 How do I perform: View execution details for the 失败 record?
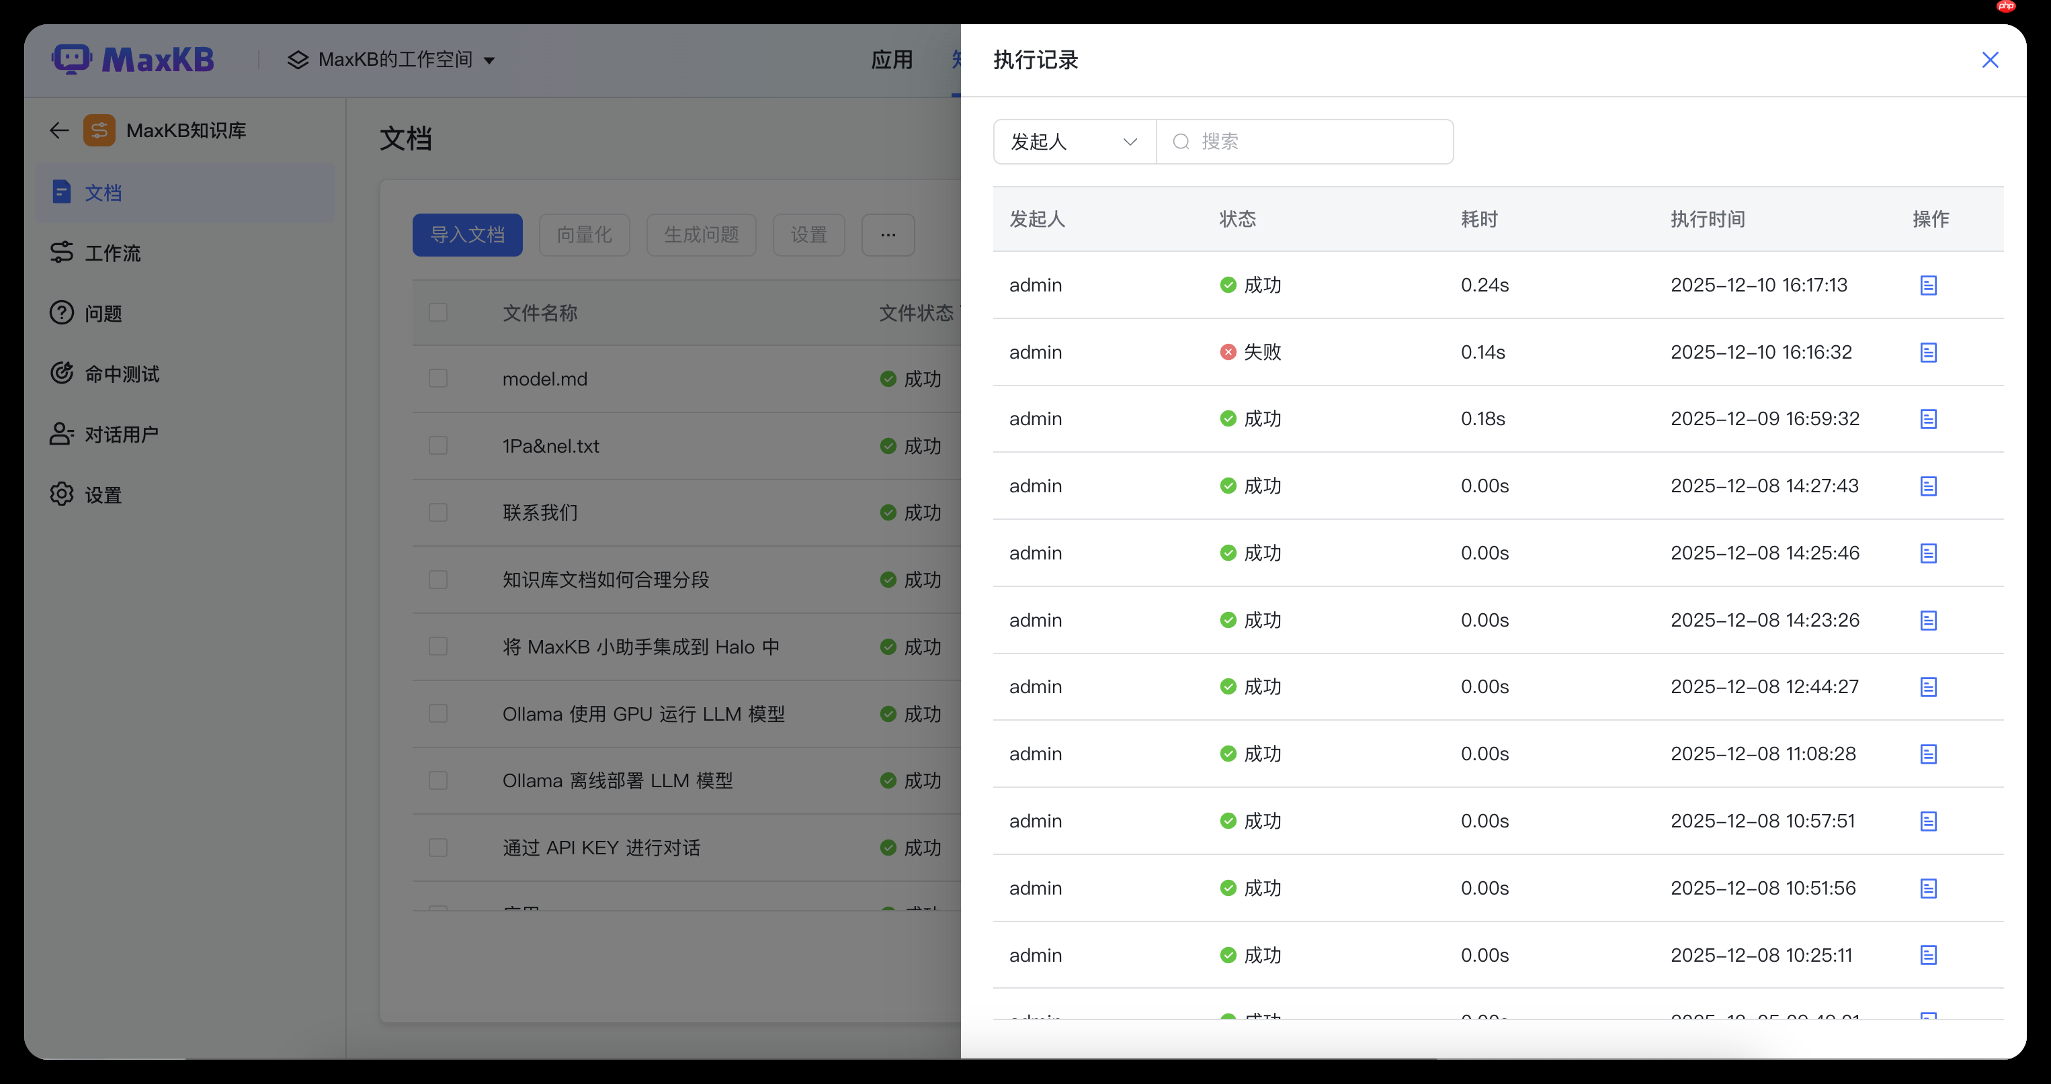[1929, 352]
